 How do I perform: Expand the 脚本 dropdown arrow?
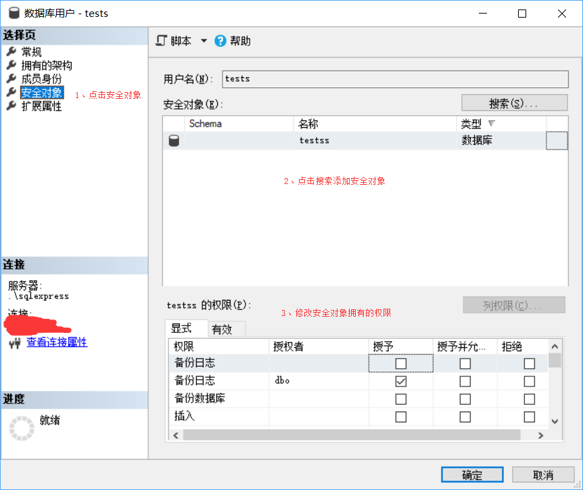[204, 41]
